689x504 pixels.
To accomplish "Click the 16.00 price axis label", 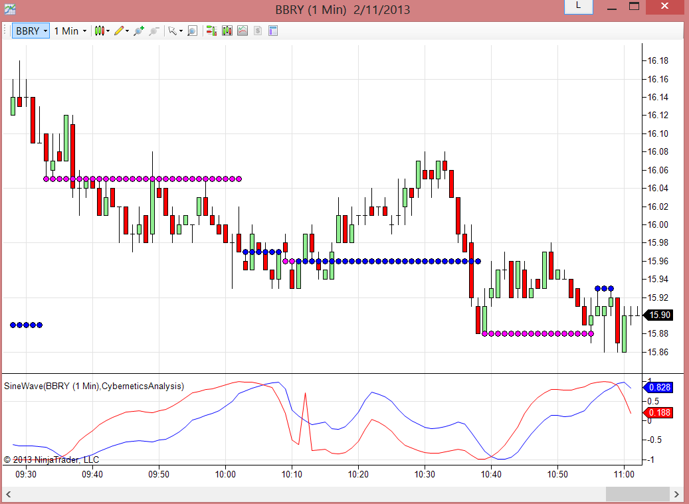I will point(658,225).
